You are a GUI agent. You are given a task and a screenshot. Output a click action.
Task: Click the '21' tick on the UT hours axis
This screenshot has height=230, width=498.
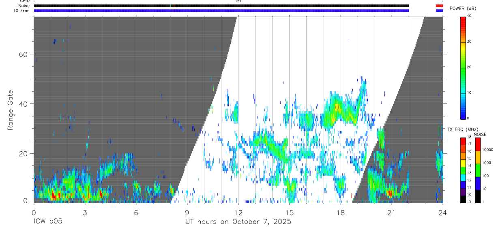(391, 213)
